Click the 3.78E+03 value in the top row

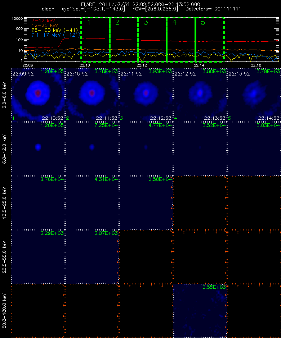tap(106, 71)
